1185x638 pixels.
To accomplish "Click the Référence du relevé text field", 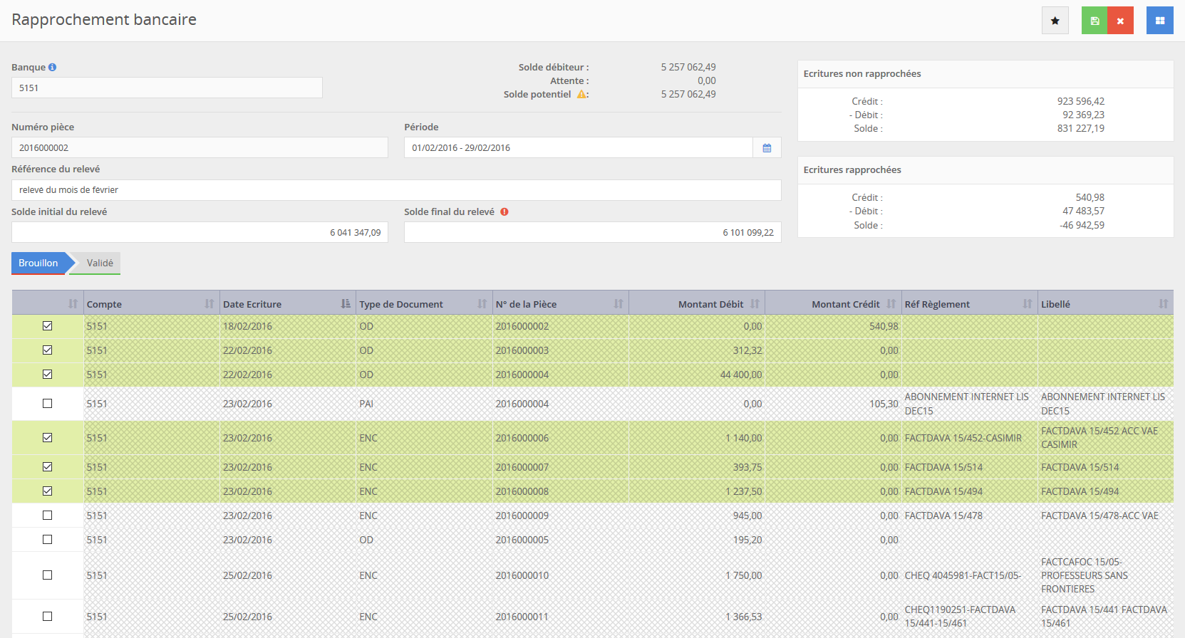I will pyautogui.click(x=396, y=190).
